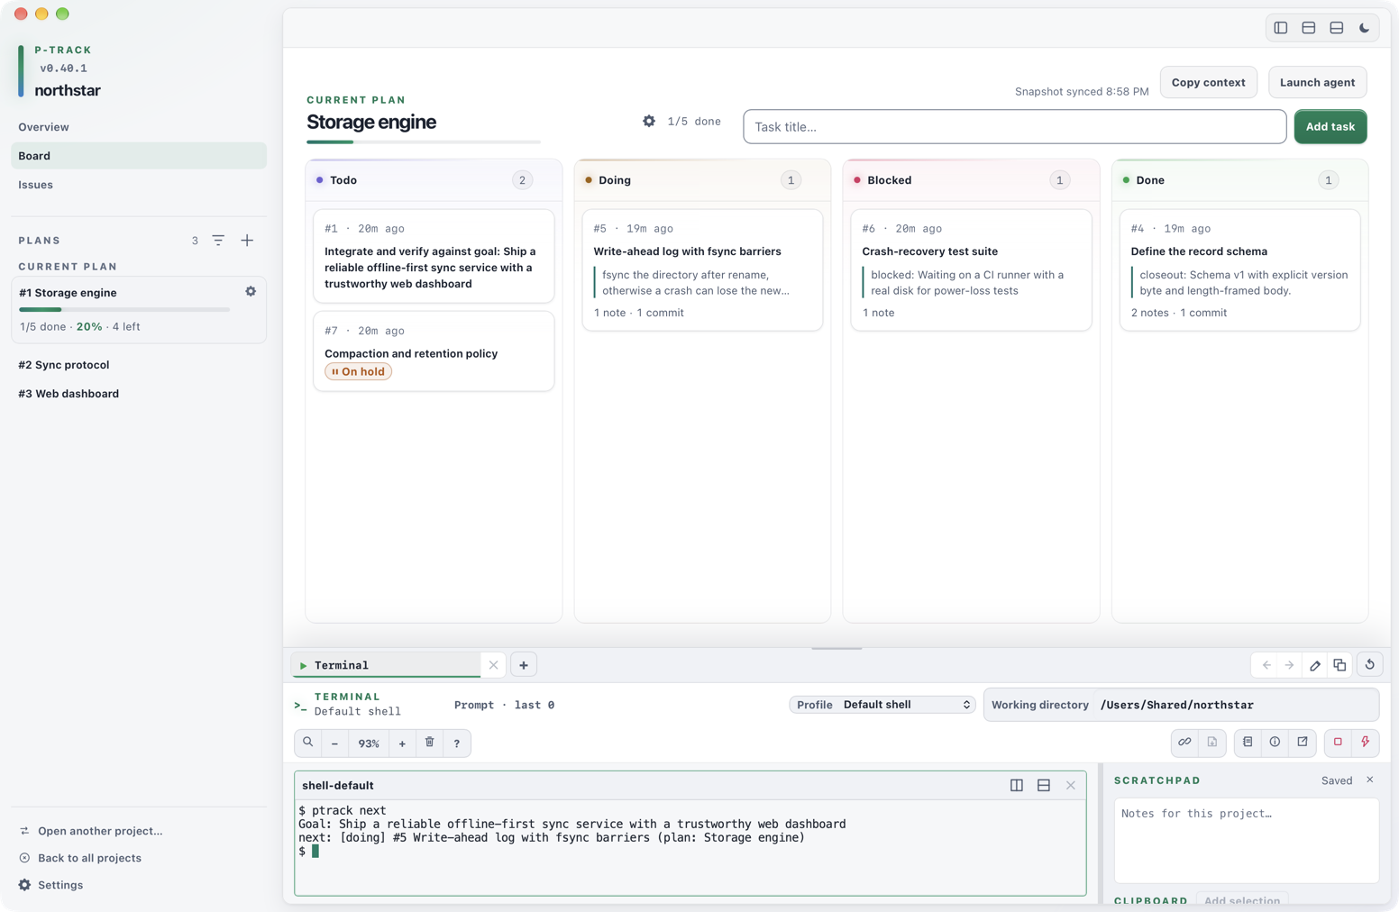Image resolution: width=1399 pixels, height=912 pixels.
Task: Click the notes log icon in terminal toolbar
Action: [1248, 743]
